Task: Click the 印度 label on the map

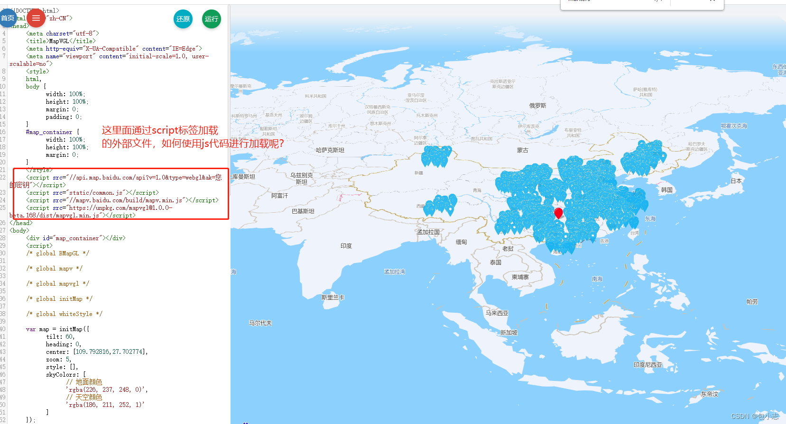Action: coord(346,246)
